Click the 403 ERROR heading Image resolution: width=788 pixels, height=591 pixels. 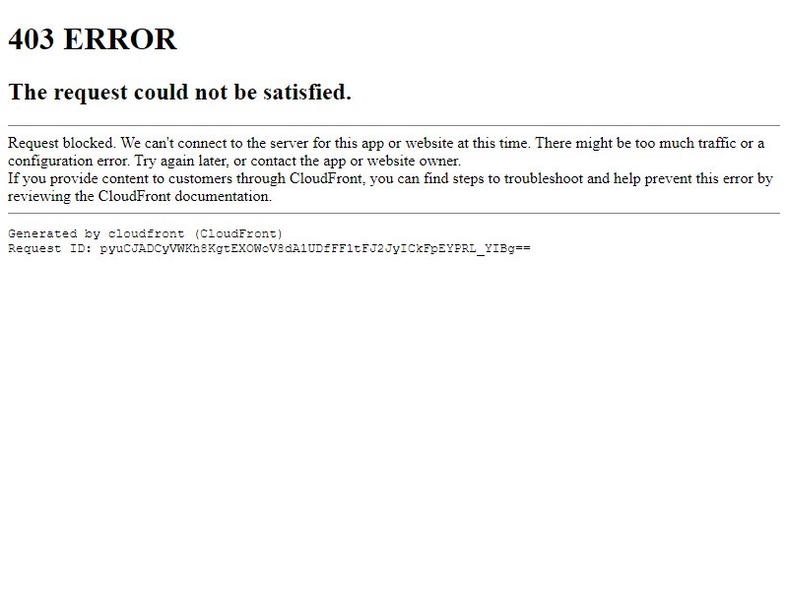93,39
